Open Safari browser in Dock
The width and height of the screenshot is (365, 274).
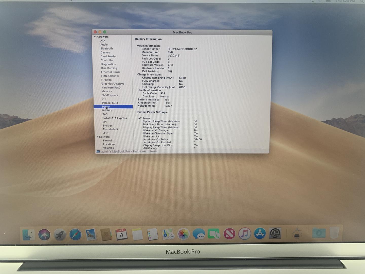(76, 234)
